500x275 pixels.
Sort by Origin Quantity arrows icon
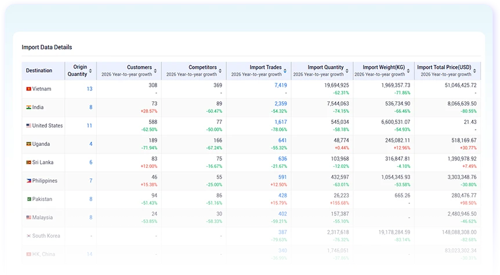coord(90,71)
